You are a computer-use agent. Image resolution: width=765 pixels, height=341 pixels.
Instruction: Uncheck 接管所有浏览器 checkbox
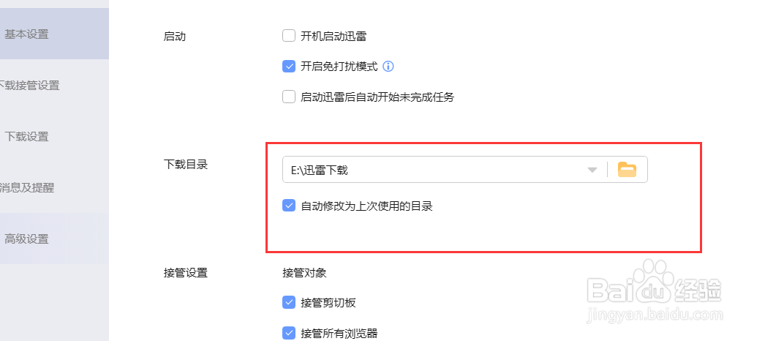(289, 334)
